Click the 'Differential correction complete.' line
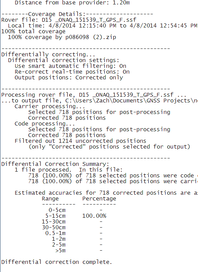Viewport: 198px width, 272px height. click(57, 262)
